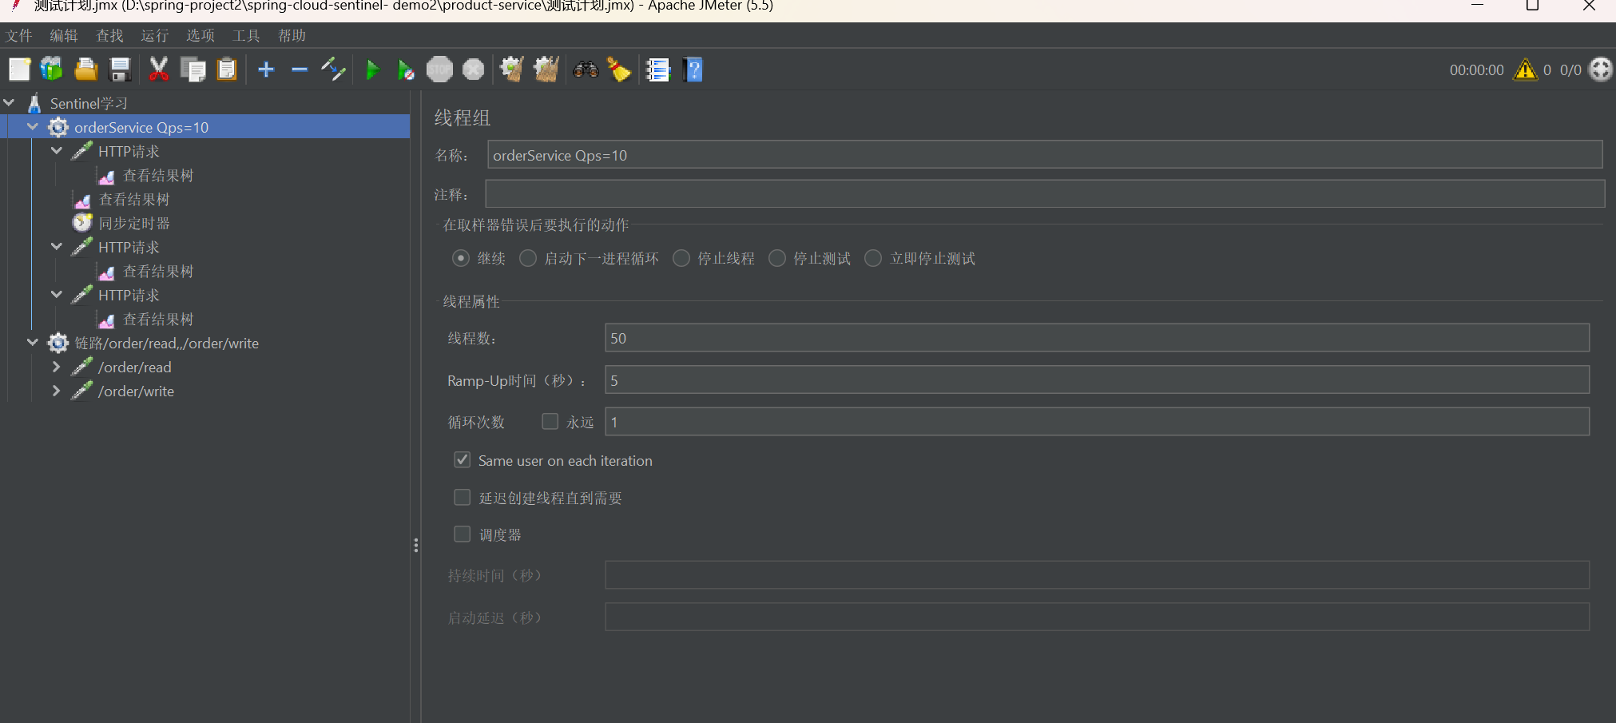Viewport: 1616px width, 723px height.
Task: Open the 编辑 menu
Action: [64, 35]
